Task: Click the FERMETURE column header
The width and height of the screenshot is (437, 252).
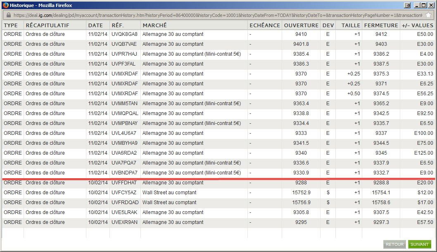Action: pyautogui.click(x=381, y=25)
